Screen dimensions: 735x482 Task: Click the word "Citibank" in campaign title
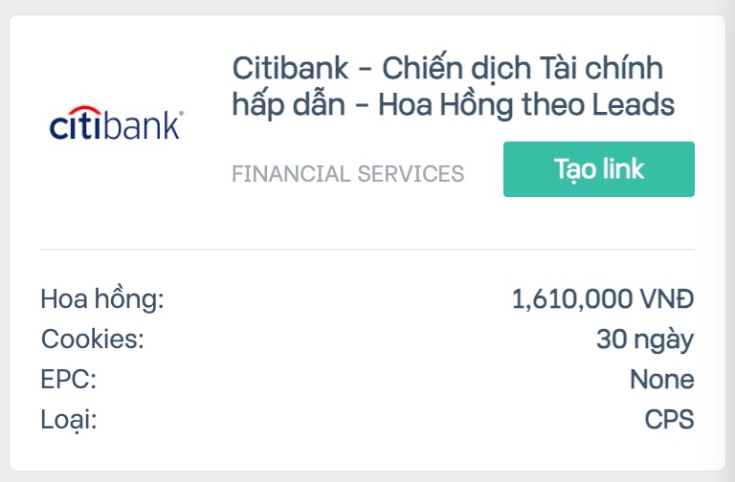[x=290, y=69]
